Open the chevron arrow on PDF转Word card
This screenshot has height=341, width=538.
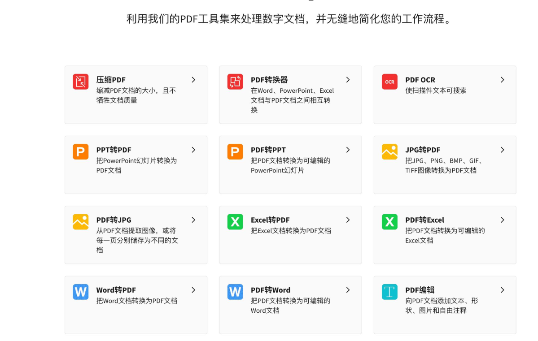click(x=348, y=290)
